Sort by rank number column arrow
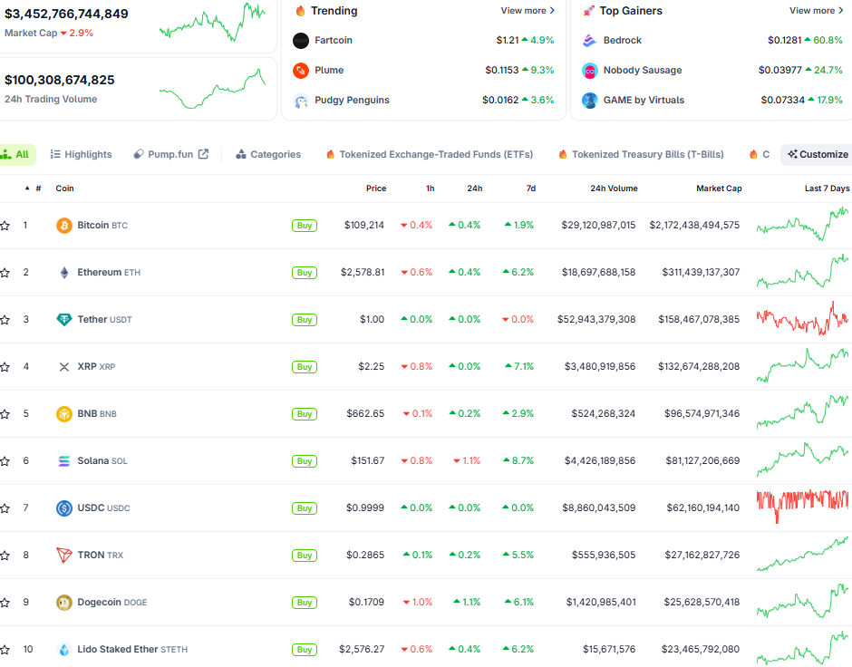Viewport: 852px width, 667px height. [27, 188]
